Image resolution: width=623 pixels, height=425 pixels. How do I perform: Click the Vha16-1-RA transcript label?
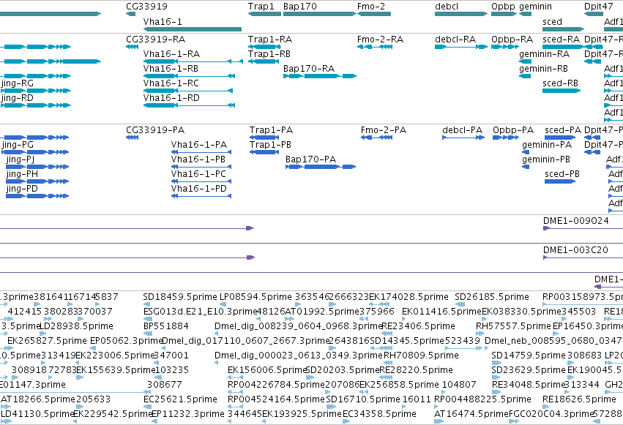[171, 54]
